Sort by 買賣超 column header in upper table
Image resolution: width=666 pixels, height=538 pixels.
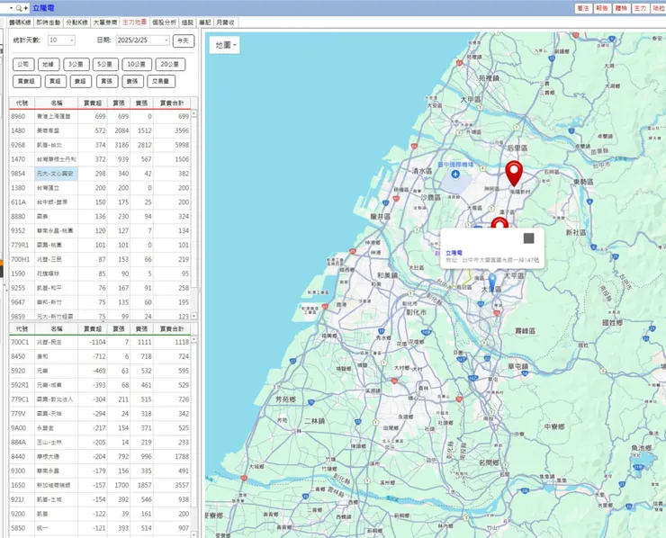93,103
